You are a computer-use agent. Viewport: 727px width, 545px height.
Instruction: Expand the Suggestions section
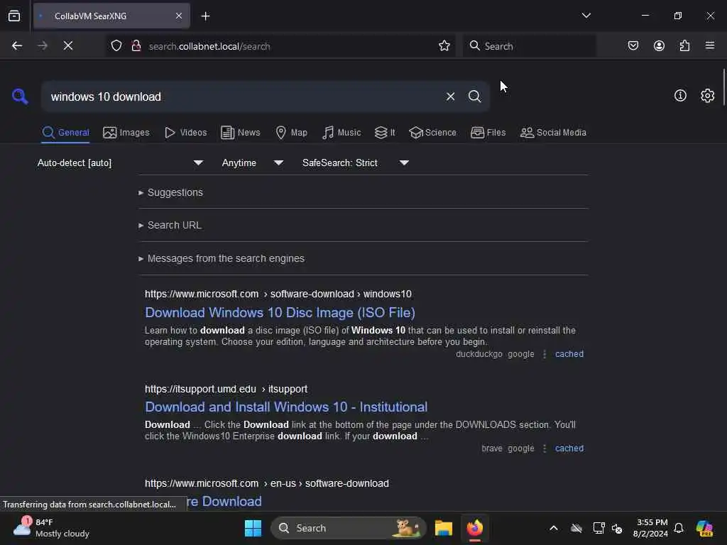pyautogui.click(x=170, y=192)
